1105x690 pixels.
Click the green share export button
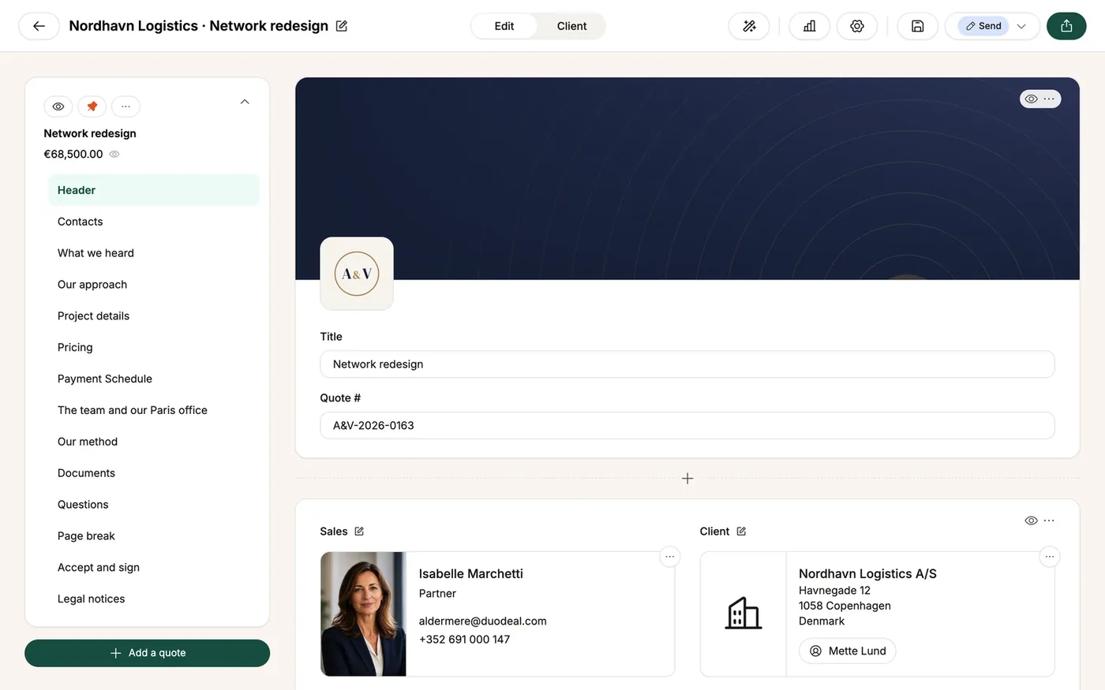[1066, 26]
